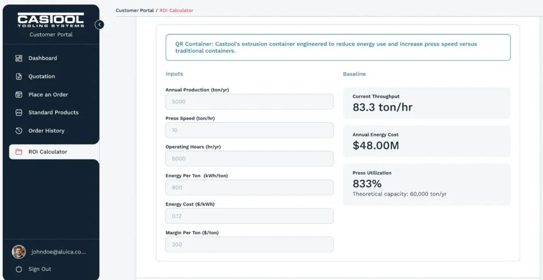Image resolution: width=543 pixels, height=280 pixels.
Task: Focus the Operating Hours input field
Action: pos(249,159)
